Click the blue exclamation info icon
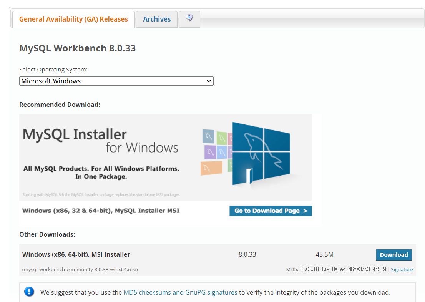 tap(29, 292)
